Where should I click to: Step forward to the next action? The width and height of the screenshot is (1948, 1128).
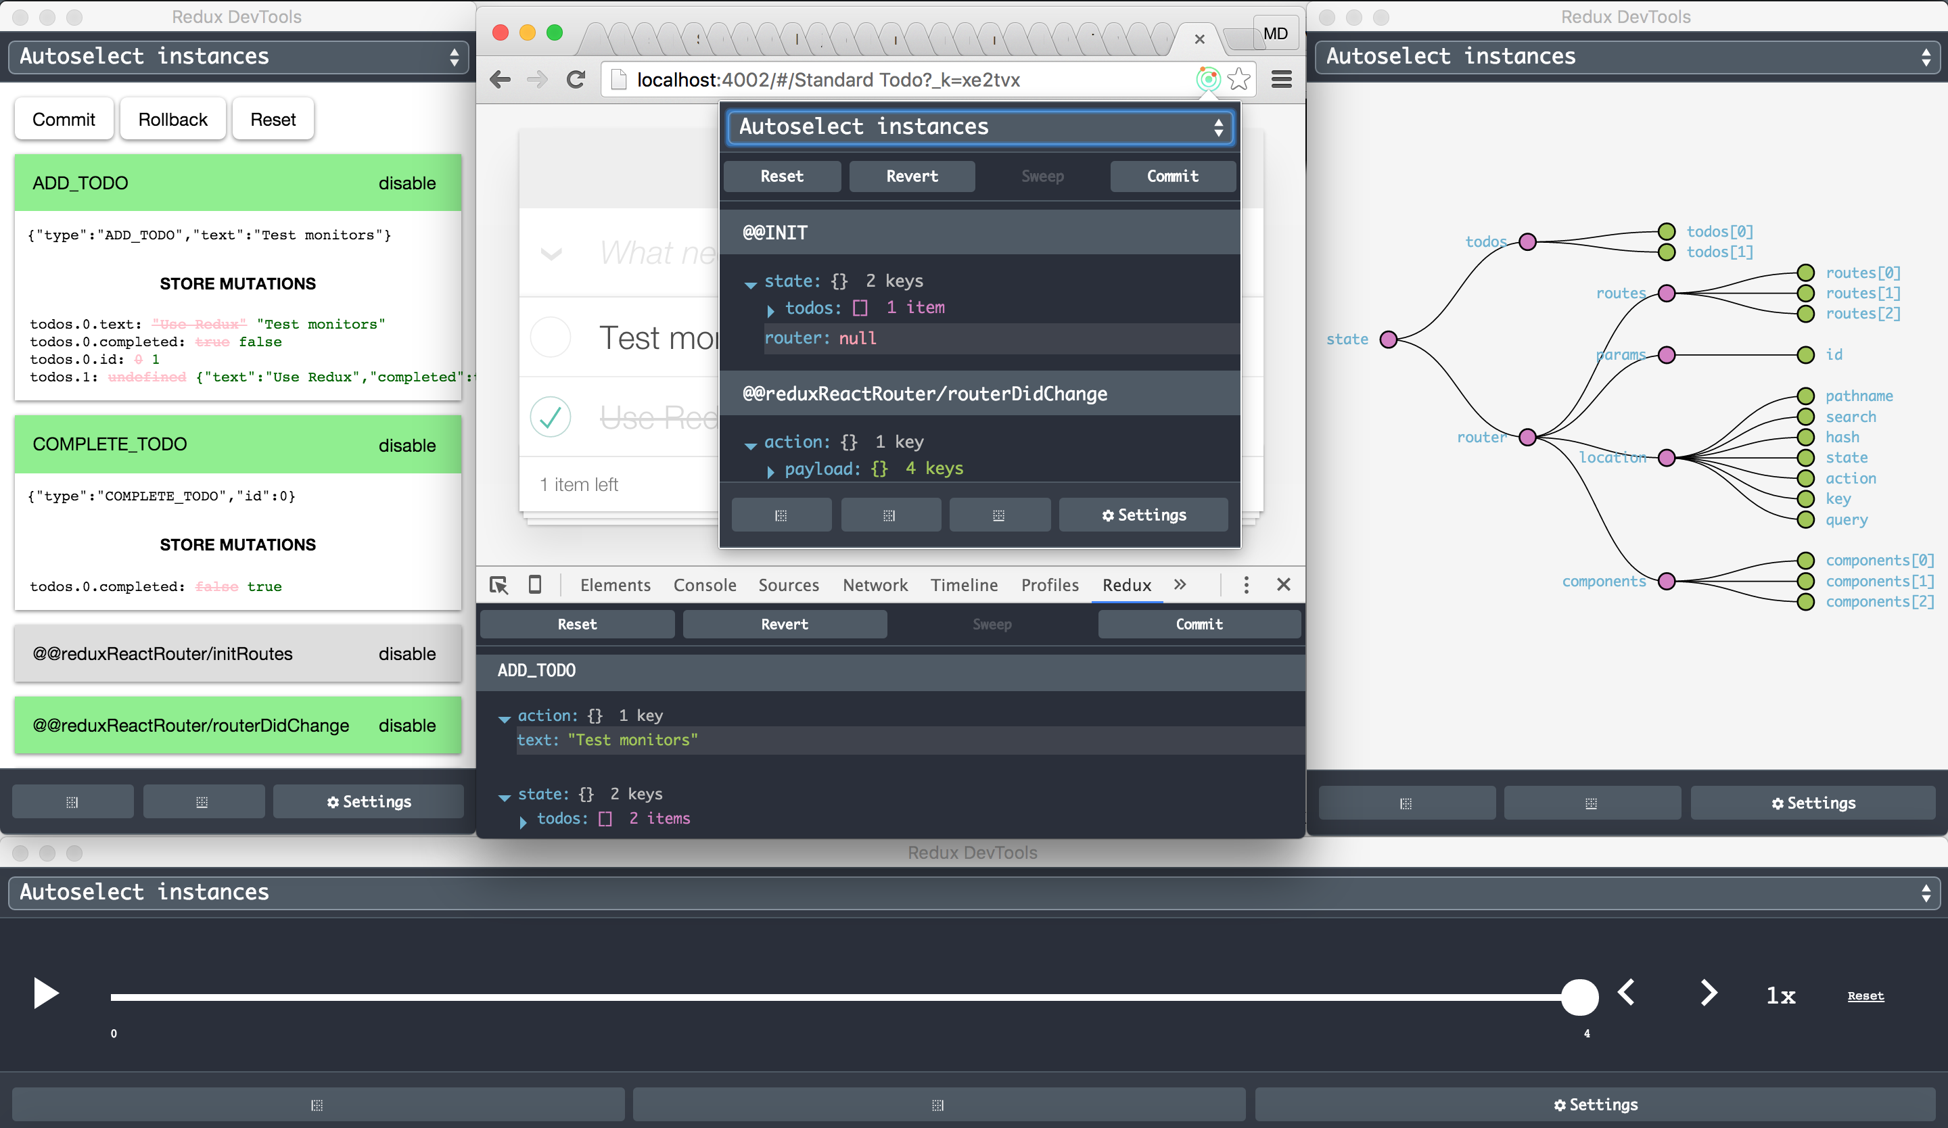point(1709,993)
